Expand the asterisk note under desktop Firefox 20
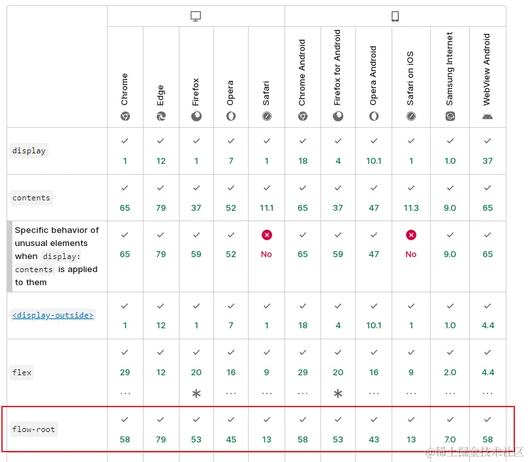Viewport: 528px width, 462px height. (196, 393)
